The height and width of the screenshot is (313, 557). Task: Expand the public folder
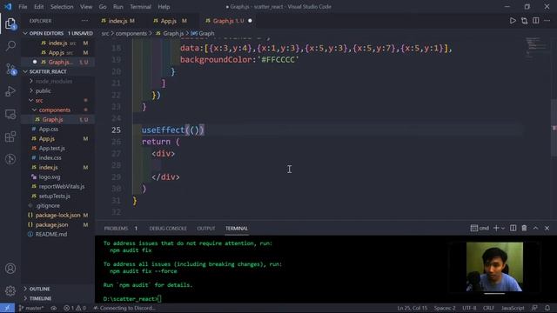tap(43, 90)
